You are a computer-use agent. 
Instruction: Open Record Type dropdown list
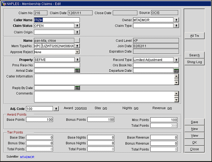click(x=176, y=60)
